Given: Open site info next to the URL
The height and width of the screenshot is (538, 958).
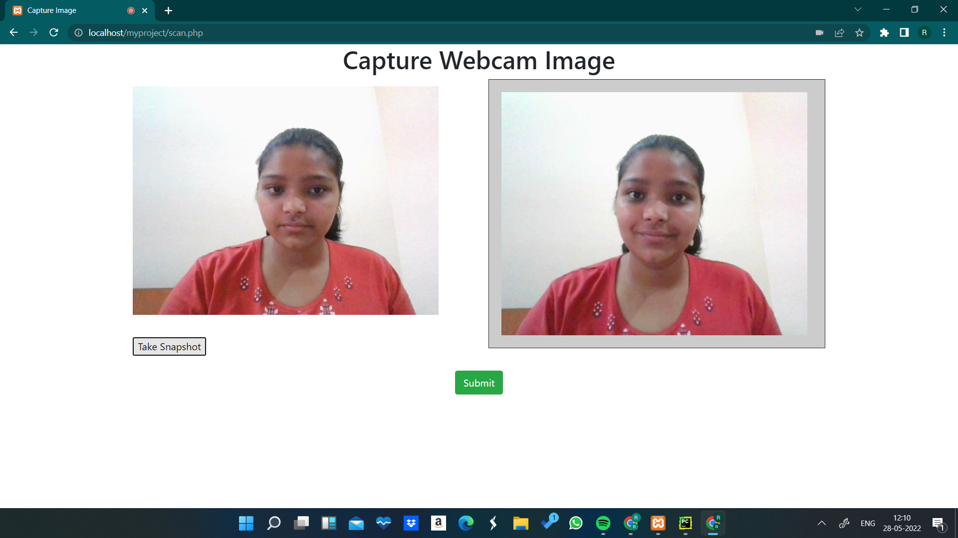Looking at the screenshot, I should tap(78, 32).
